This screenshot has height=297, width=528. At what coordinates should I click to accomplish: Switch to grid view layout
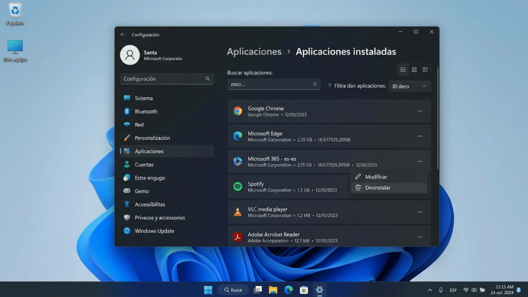click(414, 70)
